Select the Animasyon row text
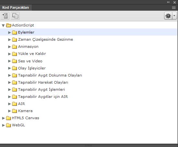The image size is (178, 147). coord(28,47)
